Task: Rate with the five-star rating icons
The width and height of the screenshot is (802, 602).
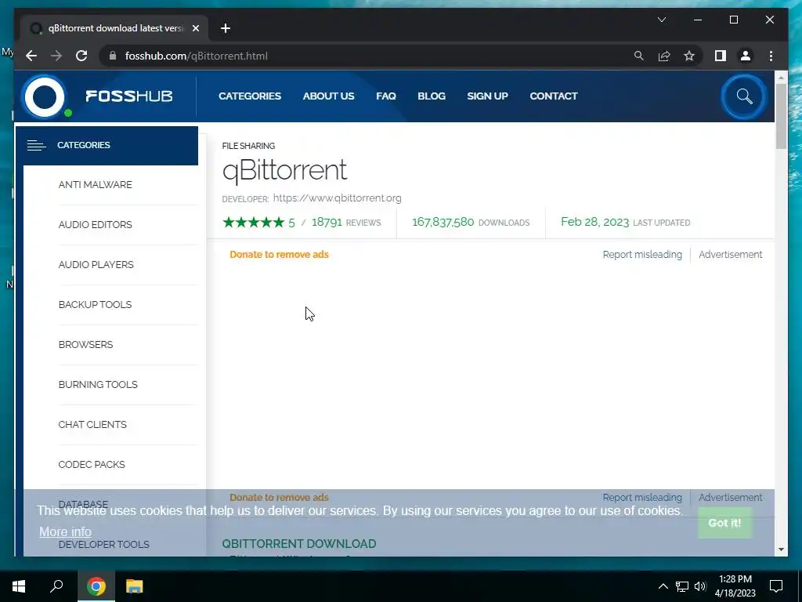Action: pyautogui.click(x=253, y=222)
